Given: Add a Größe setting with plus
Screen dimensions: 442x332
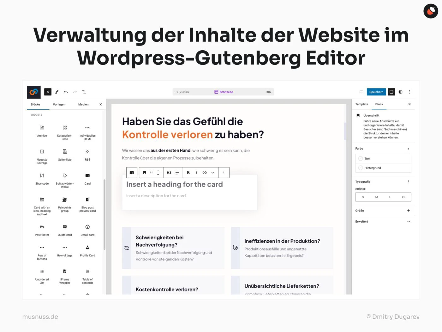Looking at the screenshot, I should [x=409, y=211].
